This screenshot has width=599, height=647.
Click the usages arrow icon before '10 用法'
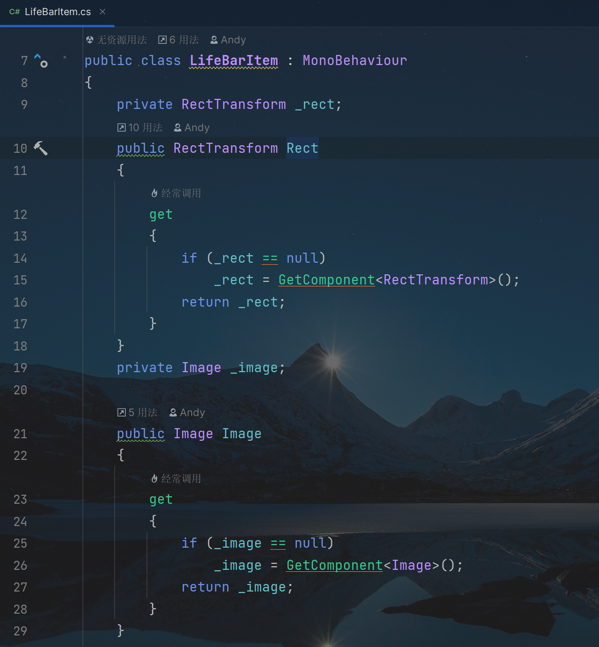[x=122, y=128]
